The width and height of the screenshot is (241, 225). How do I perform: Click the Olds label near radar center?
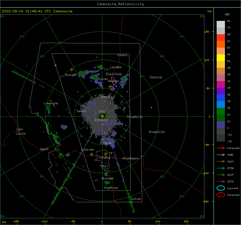pos(102,112)
